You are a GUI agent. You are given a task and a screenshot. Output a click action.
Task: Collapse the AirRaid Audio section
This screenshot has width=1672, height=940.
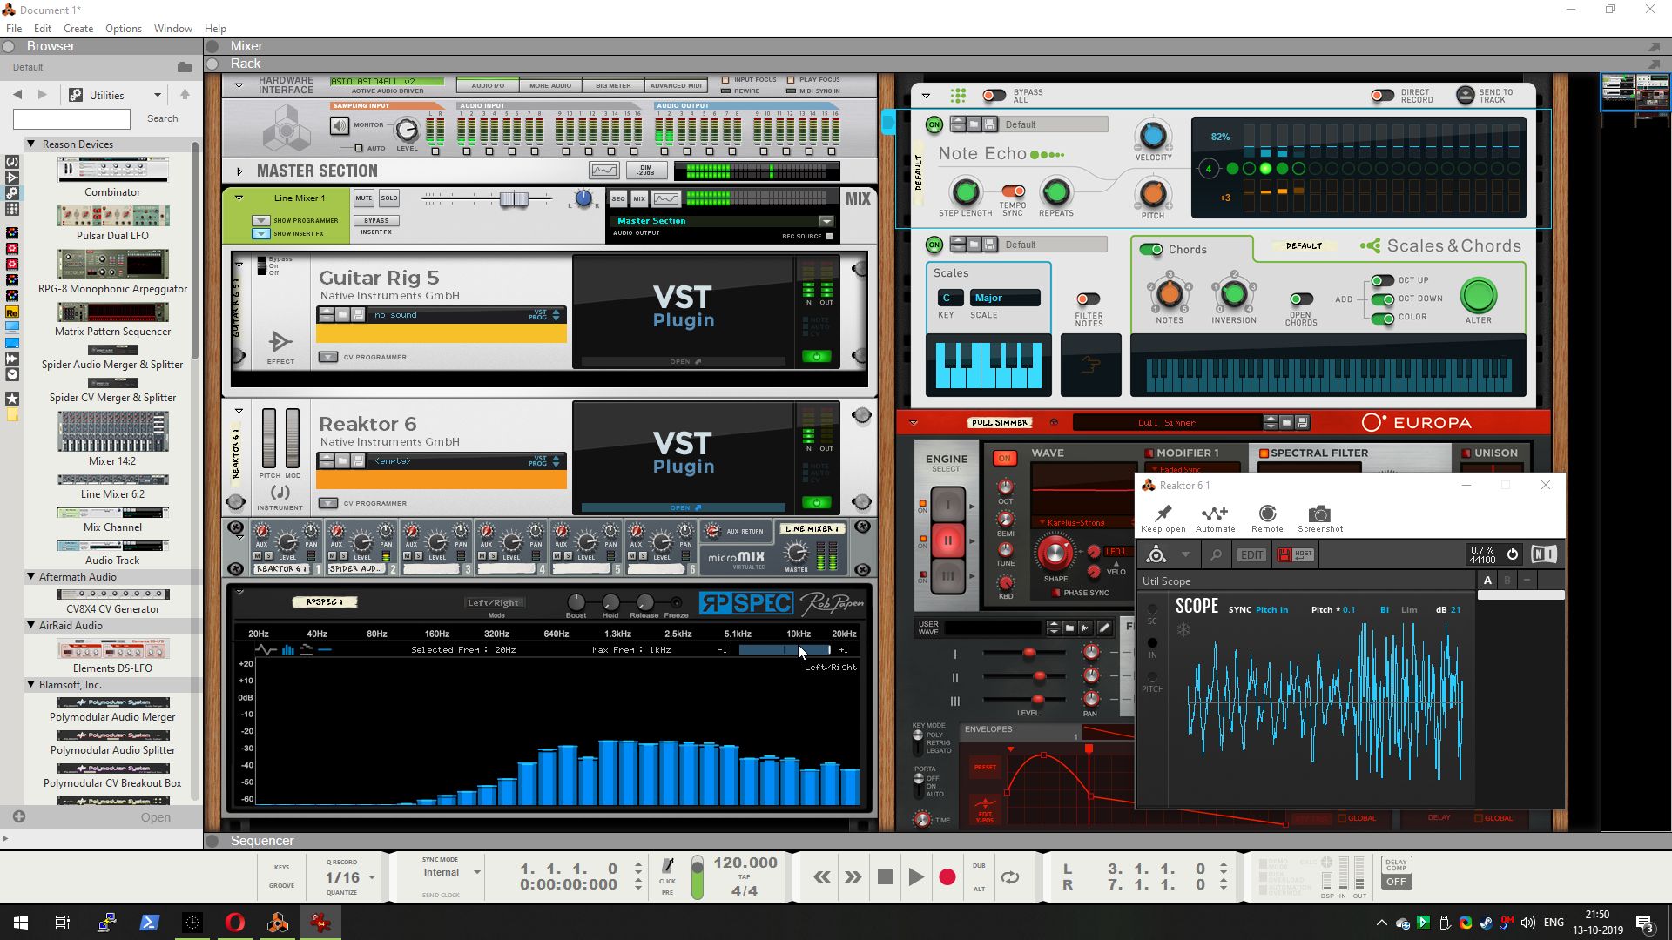[31, 625]
